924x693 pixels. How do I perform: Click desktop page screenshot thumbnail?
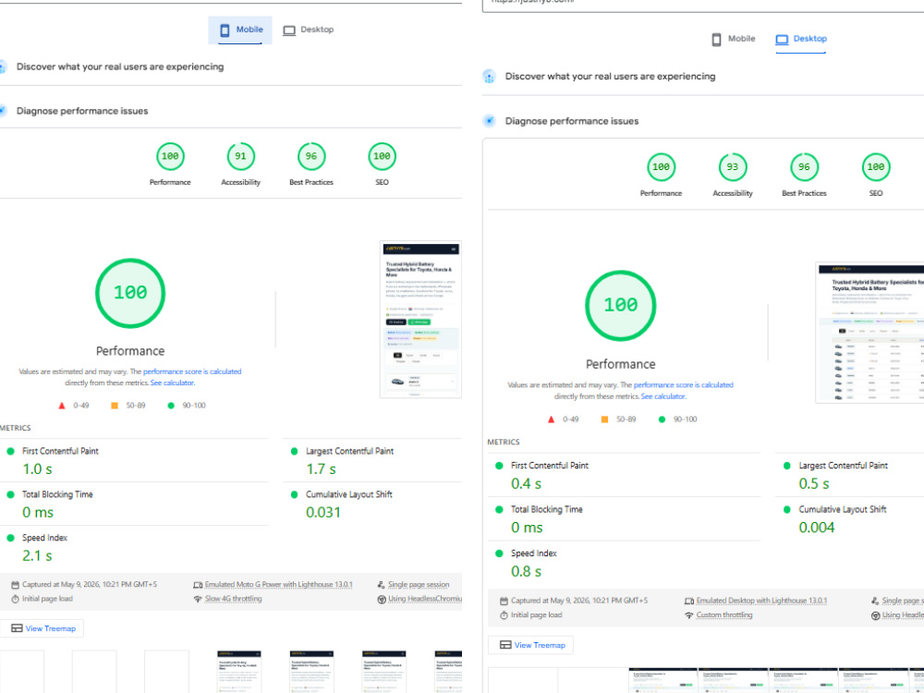click(x=869, y=333)
